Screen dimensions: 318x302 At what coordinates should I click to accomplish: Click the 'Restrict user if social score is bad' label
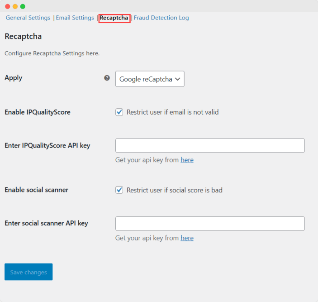click(174, 190)
